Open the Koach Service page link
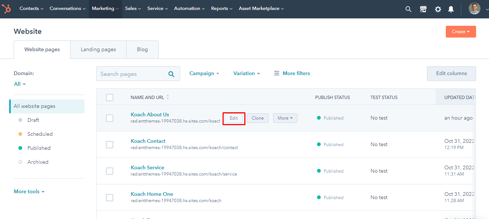 [x=147, y=167]
